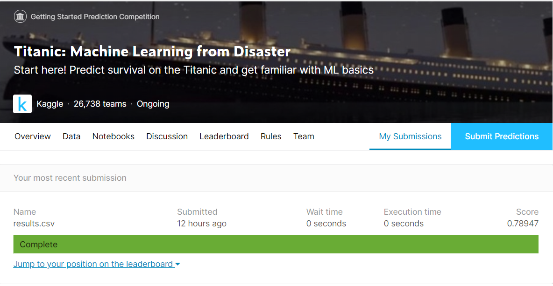Select the Team tab
Screen dimensions: 553x286
click(x=304, y=136)
